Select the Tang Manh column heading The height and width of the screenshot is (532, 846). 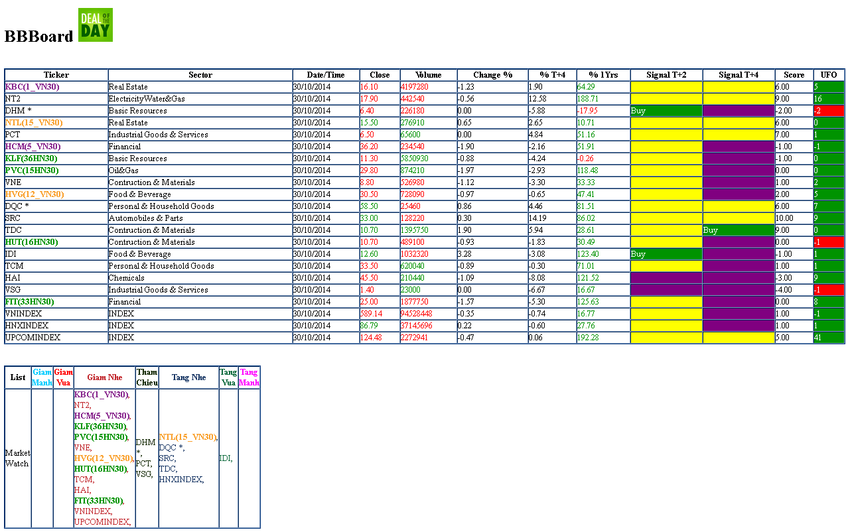pyautogui.click(x=249, y=377)
